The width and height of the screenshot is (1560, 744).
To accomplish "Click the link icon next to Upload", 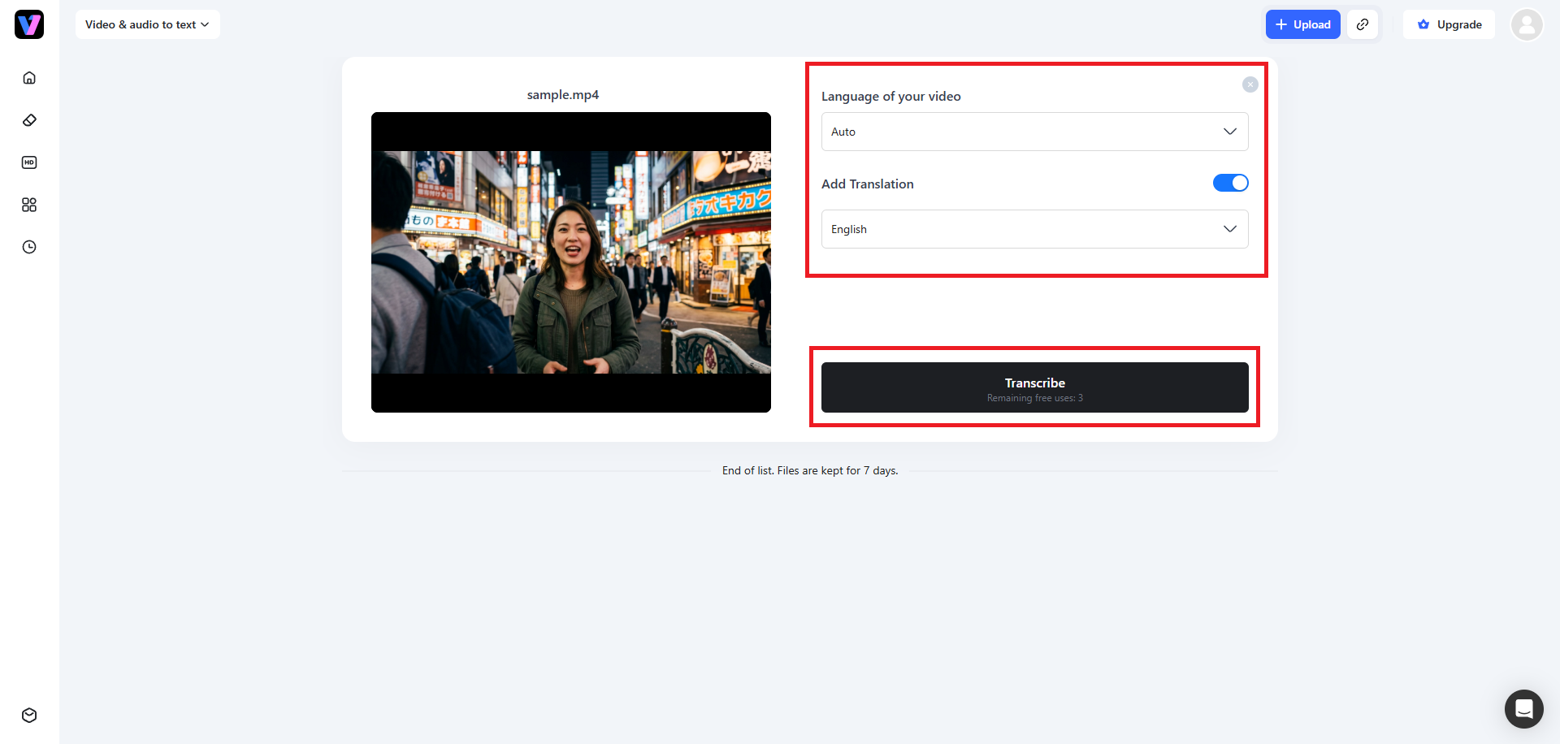I will click(x=1363, y=24).
